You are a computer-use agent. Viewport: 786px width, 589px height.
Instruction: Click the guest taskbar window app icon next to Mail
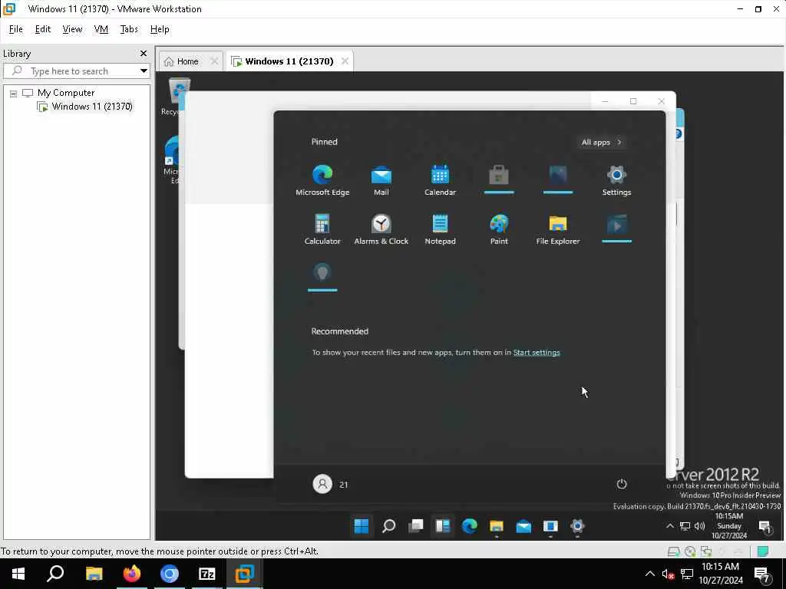(550, 526)
